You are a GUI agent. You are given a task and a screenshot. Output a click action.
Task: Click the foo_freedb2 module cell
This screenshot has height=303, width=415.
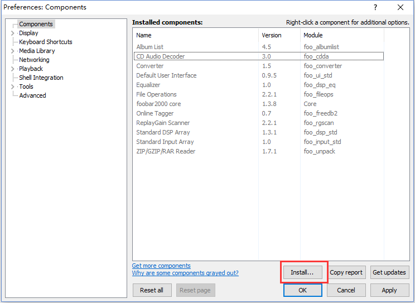click(x=321, y=113)
